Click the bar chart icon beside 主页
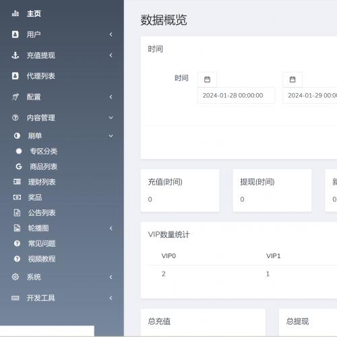 click(16, 13)
